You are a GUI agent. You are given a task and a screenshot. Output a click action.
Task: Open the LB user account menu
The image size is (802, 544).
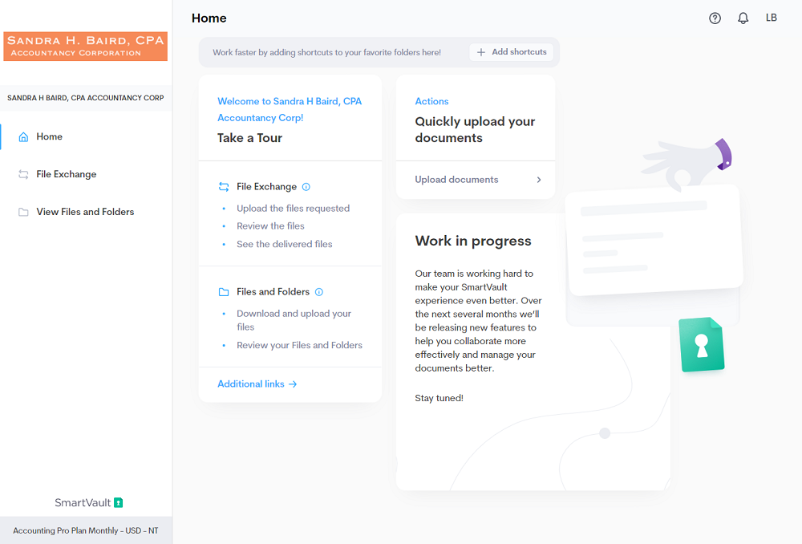[771, 18]
